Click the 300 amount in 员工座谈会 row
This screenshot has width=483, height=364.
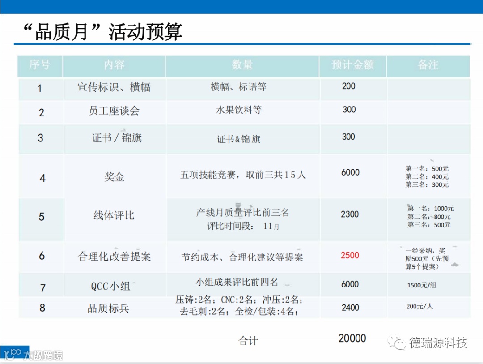click(349, 110)
